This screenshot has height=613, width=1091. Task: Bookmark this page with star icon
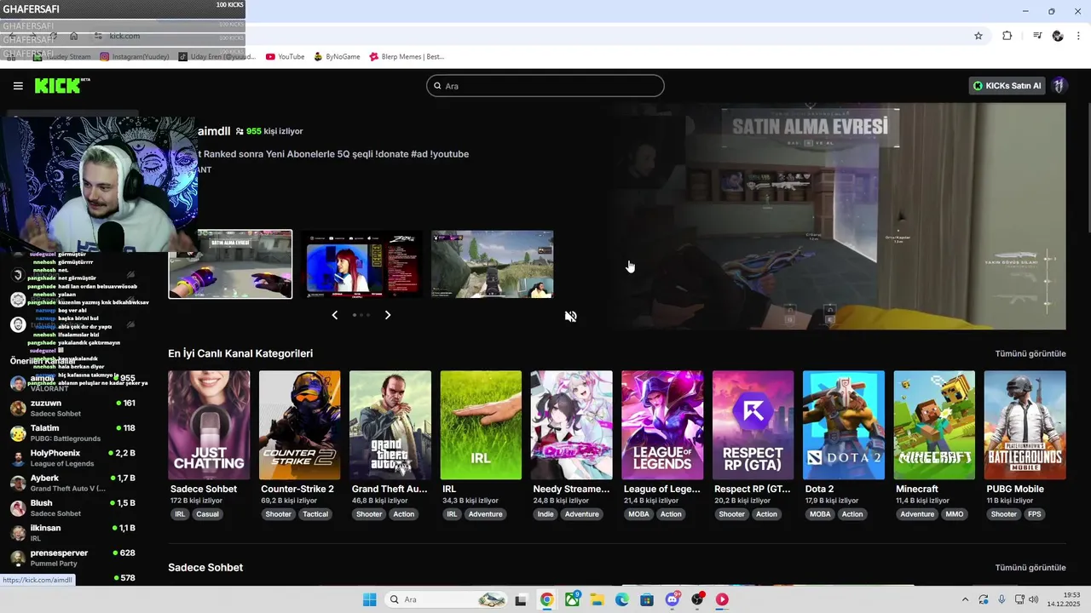[978, 36]
